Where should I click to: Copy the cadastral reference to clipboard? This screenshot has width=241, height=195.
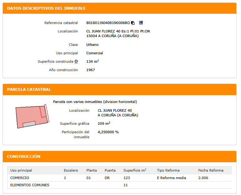click(x=133, y=23)
